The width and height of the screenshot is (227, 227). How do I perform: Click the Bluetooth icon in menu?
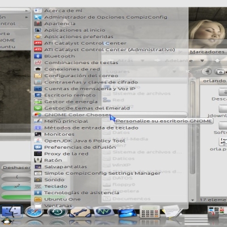(38, 56)
